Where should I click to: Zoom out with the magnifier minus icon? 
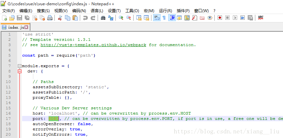(128, 18)
